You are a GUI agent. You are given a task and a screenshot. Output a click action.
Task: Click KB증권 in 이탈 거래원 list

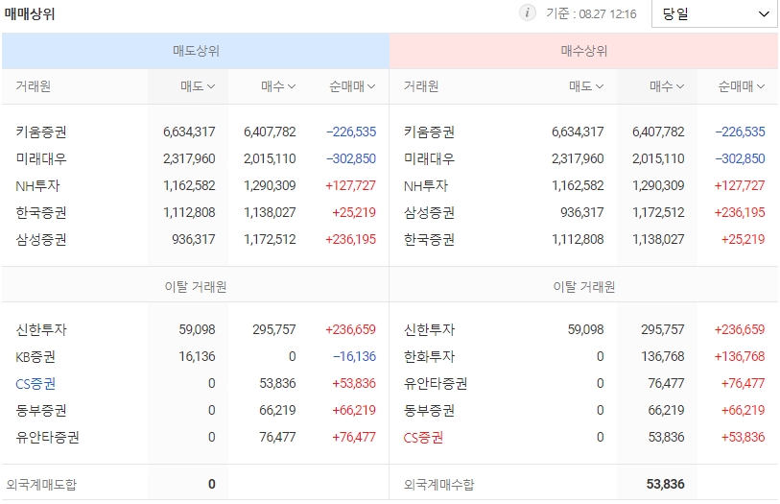tap(35, 357)
